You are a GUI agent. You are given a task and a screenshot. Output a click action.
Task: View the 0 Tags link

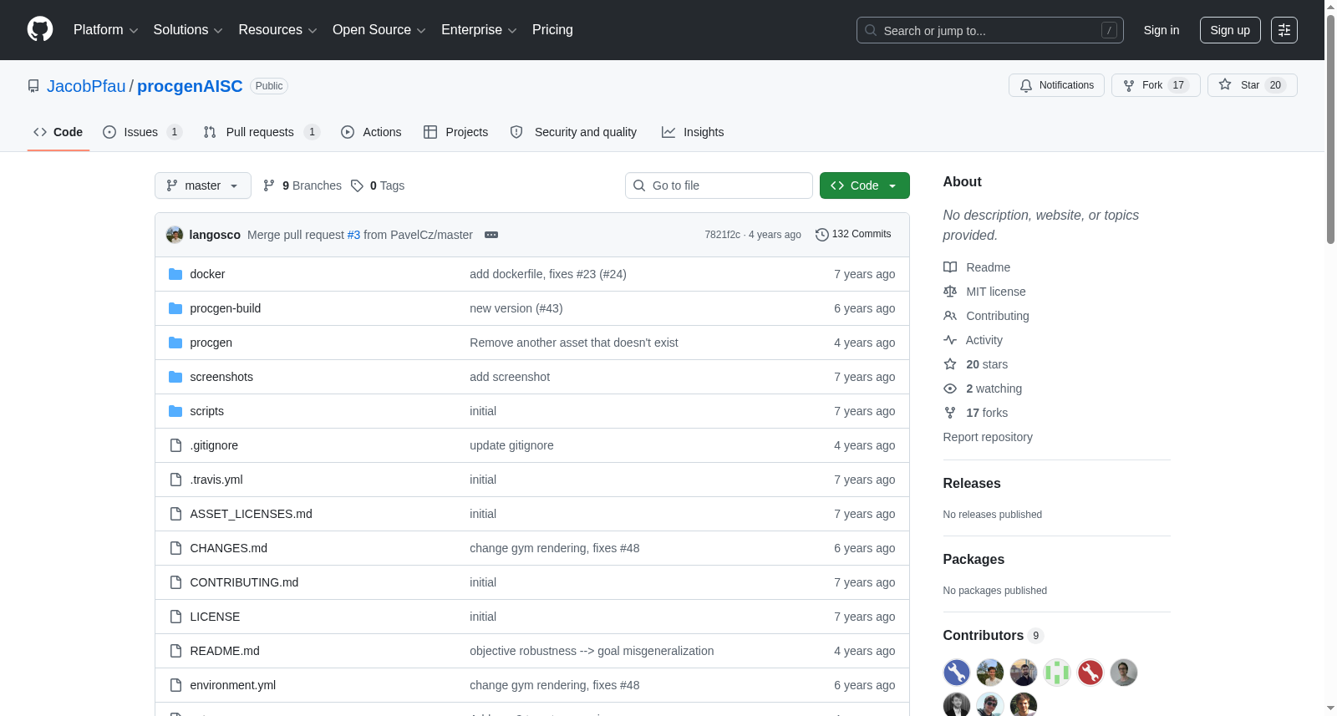coord(378,185)
